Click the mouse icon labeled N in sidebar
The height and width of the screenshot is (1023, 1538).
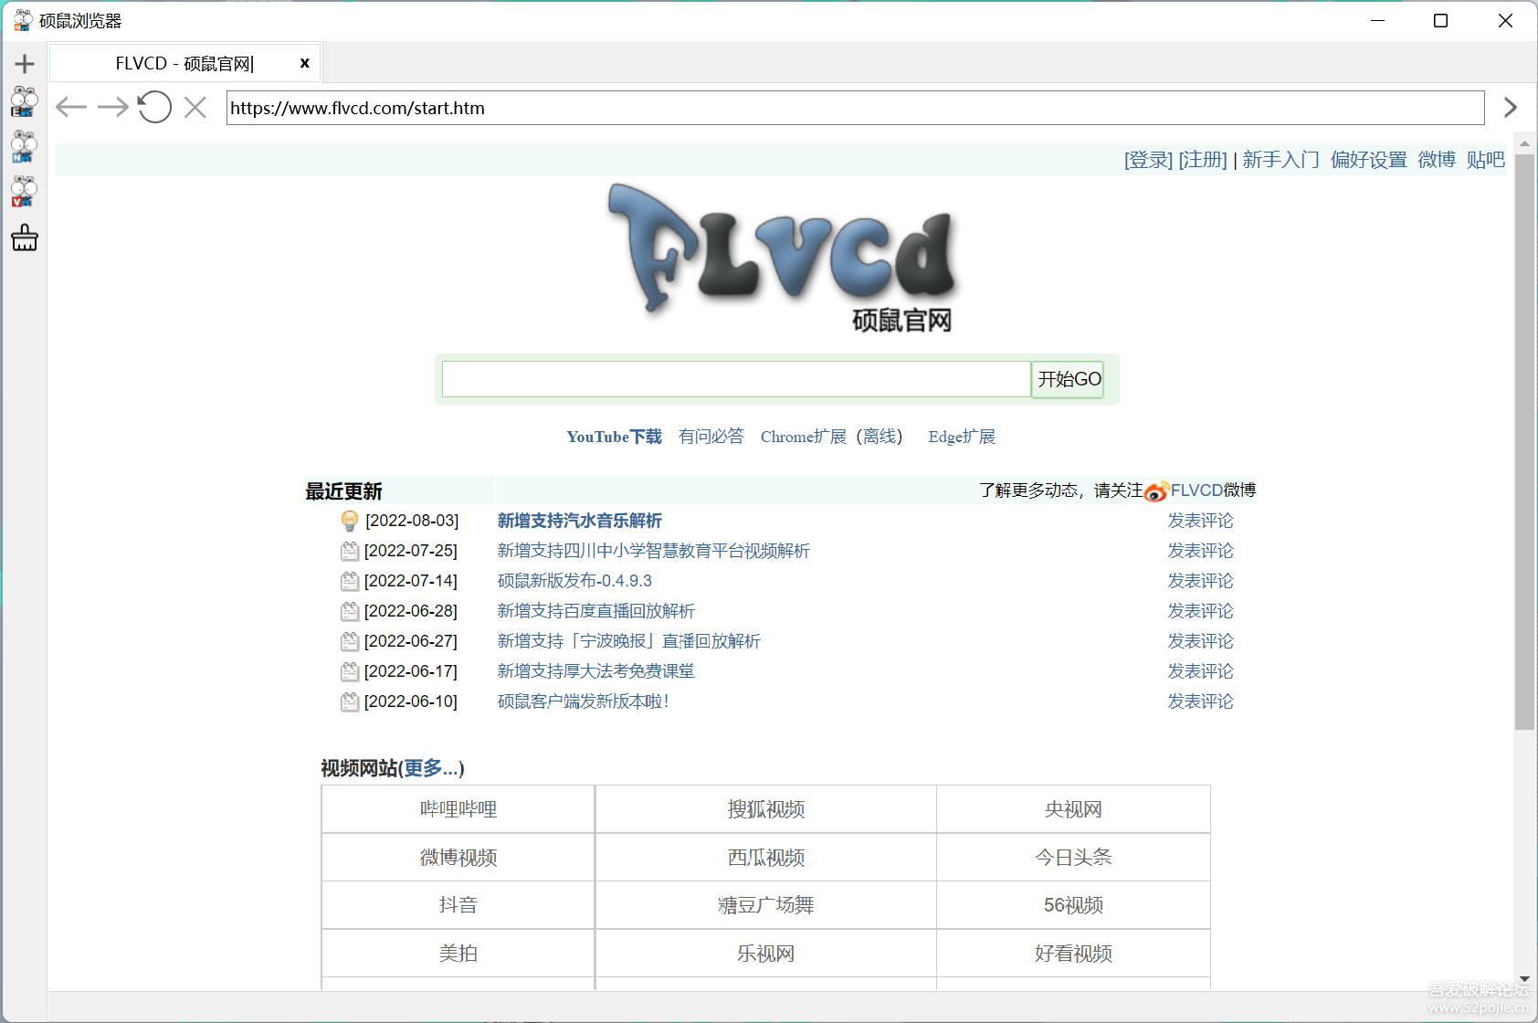tap(25, 147)
